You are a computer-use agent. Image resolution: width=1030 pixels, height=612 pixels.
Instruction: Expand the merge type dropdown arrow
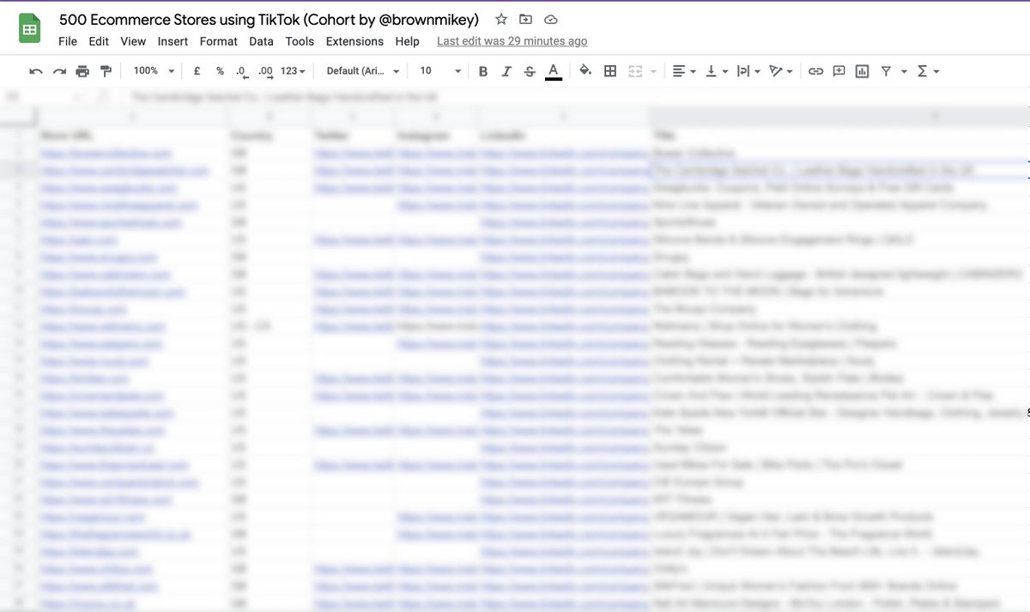[653, 71]
